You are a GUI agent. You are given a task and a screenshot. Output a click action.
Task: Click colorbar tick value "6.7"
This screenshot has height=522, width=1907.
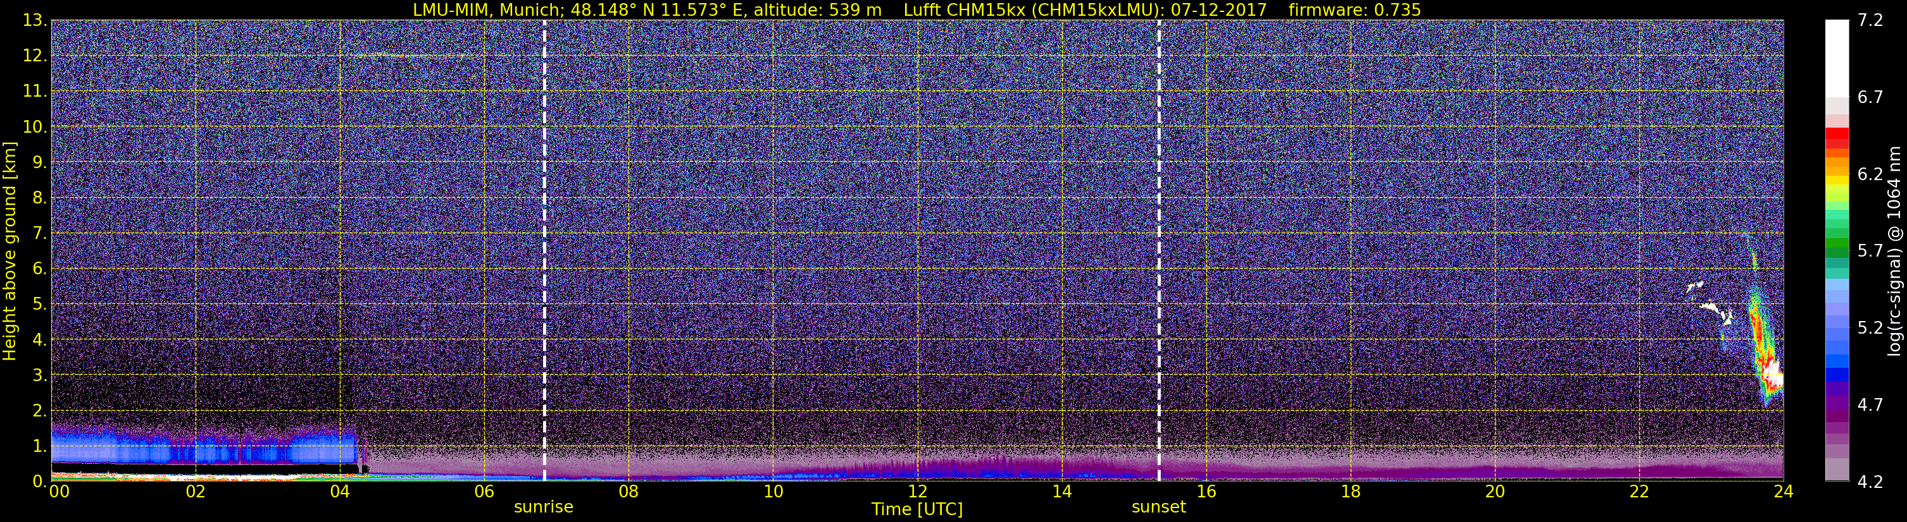pyautogui.click(x=1870, y=97)
